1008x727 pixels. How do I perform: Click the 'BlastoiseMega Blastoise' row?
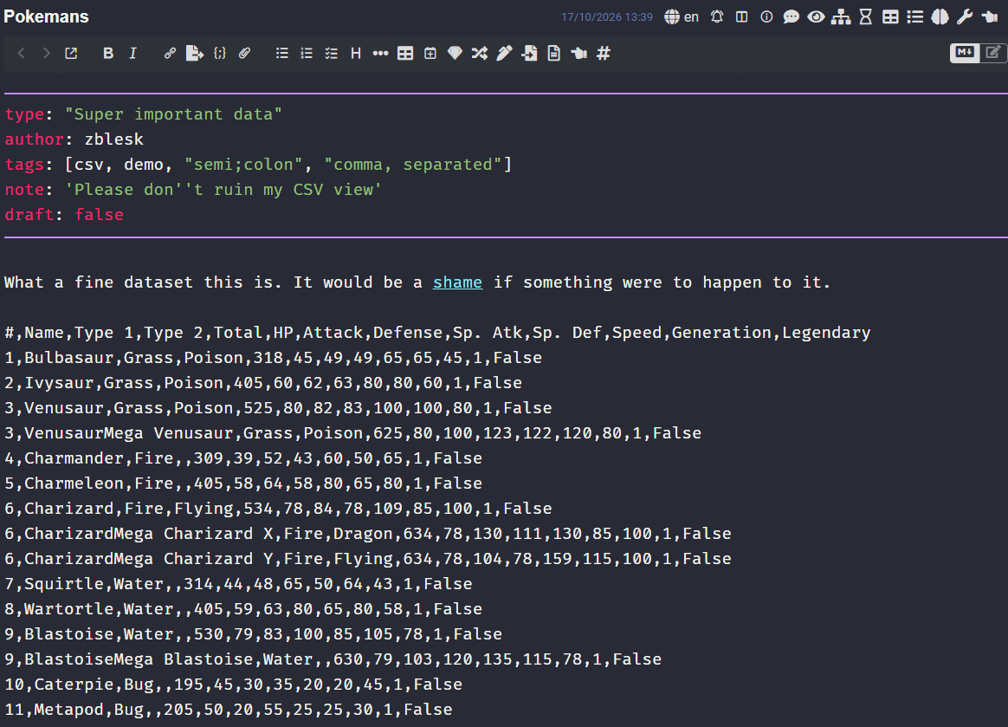(x=333, y=659)
